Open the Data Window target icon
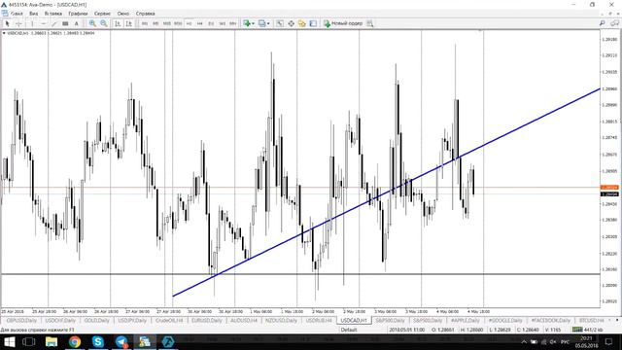The image size is (622, 350). click(x=291, y=23)
